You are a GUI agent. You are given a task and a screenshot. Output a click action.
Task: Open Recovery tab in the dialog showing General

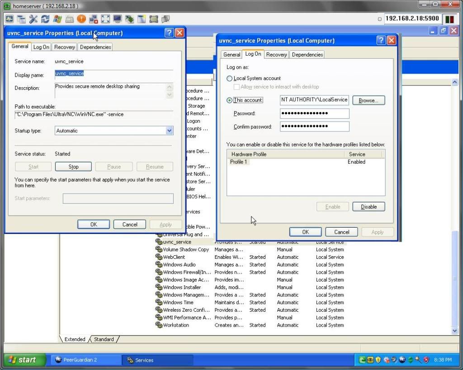coord(65,47)
